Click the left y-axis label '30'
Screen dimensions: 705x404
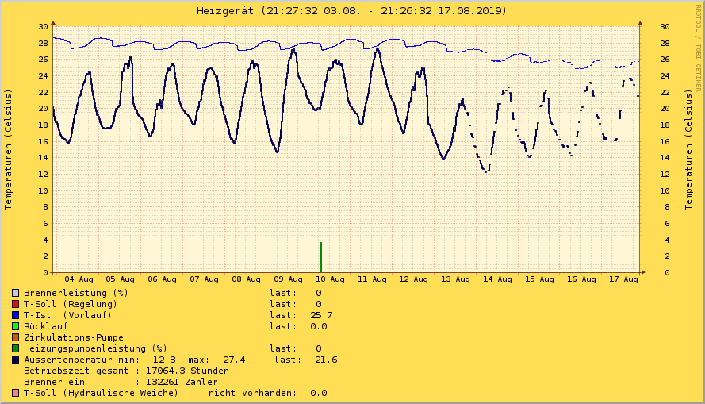pyautogui.click(x=43, y=26)
